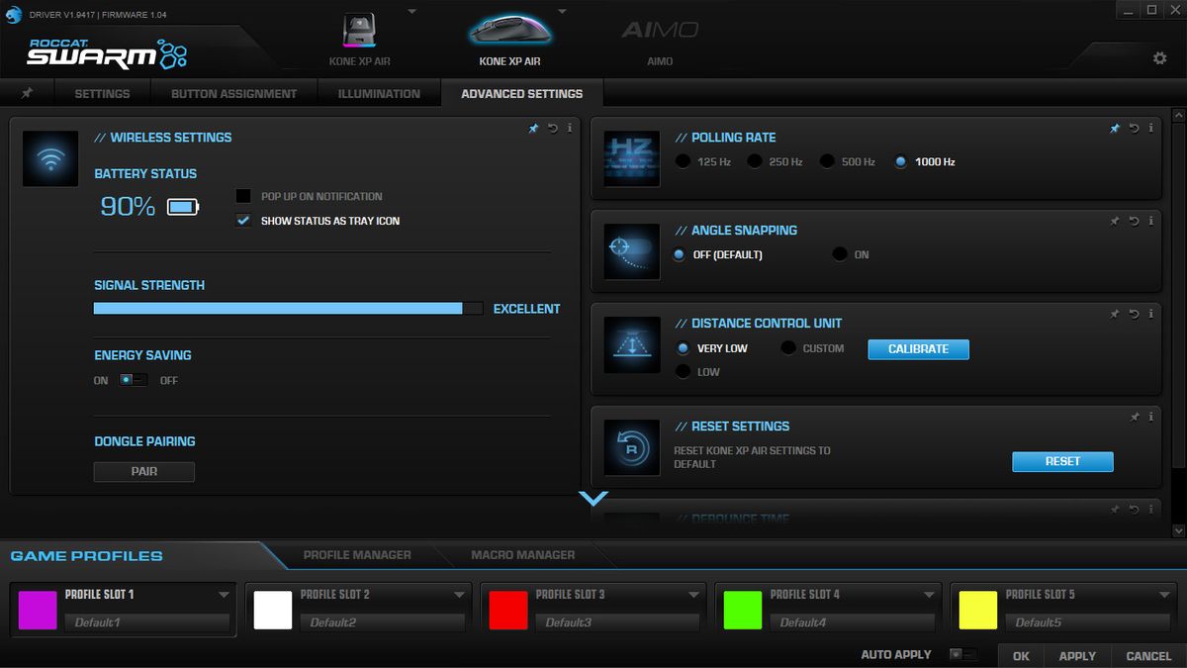Confirm with the OK button
1187x668 pixels.
point(1021,655)
